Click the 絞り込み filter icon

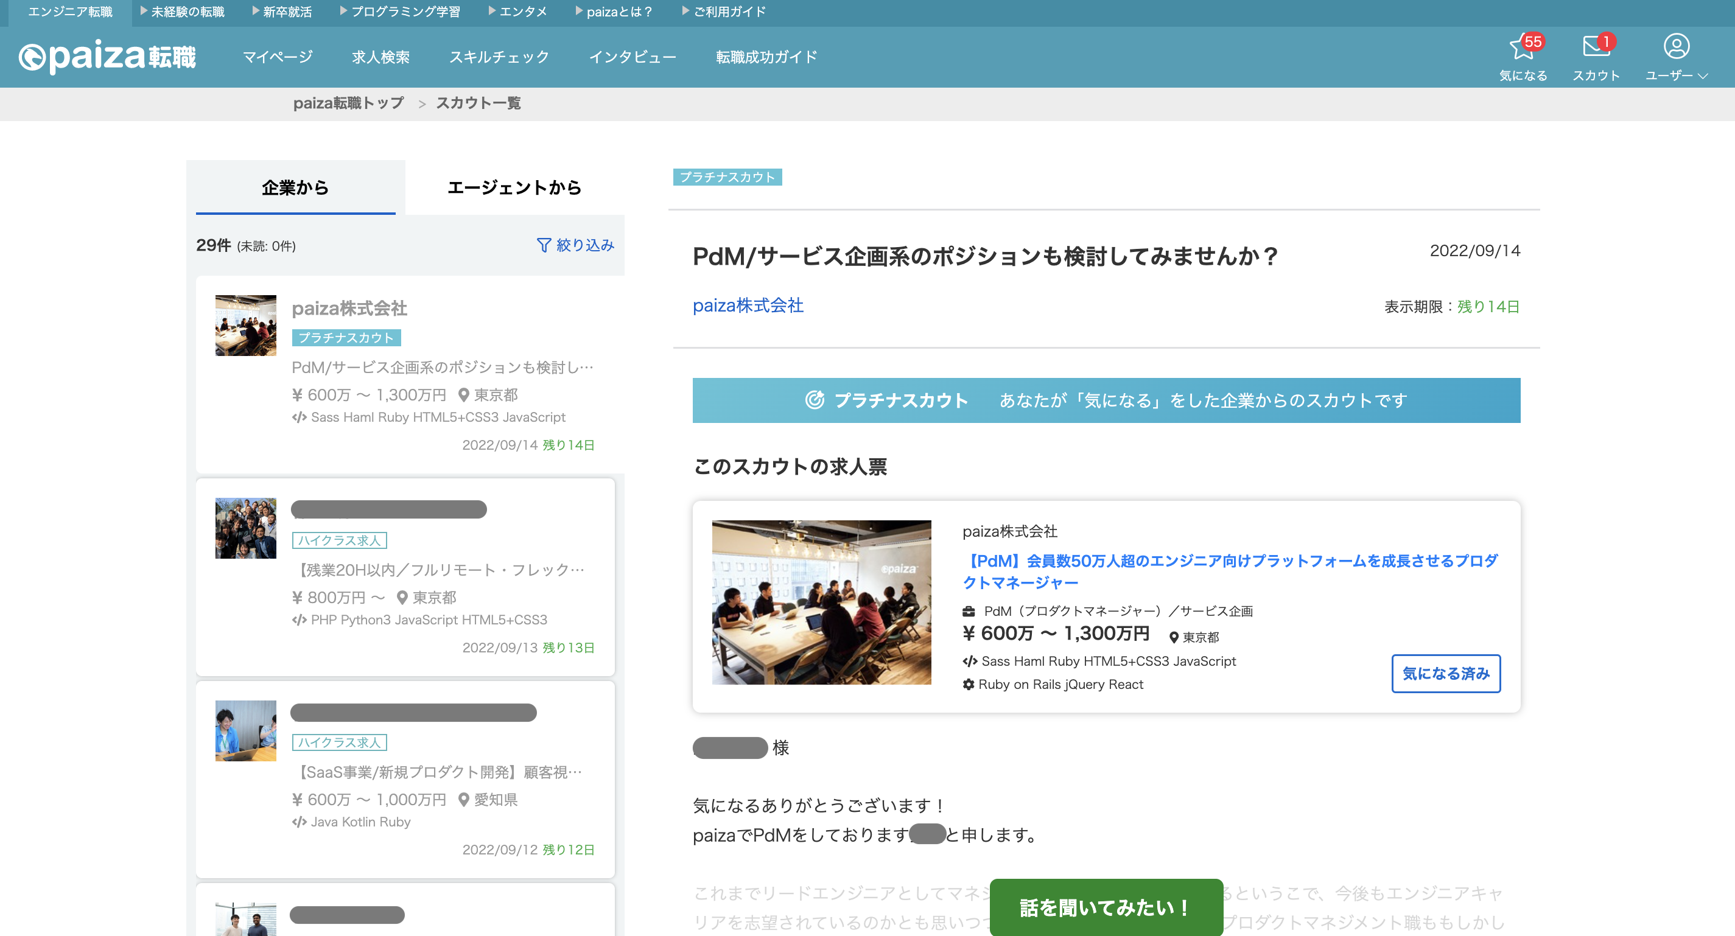coord(544,245)
